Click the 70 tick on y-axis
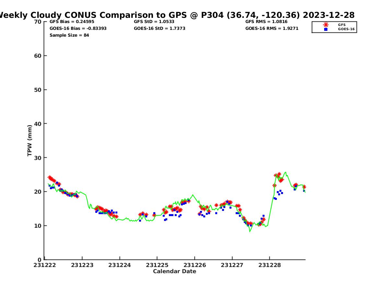The height and width of the screenshot is (292, 389). point(38,22)
